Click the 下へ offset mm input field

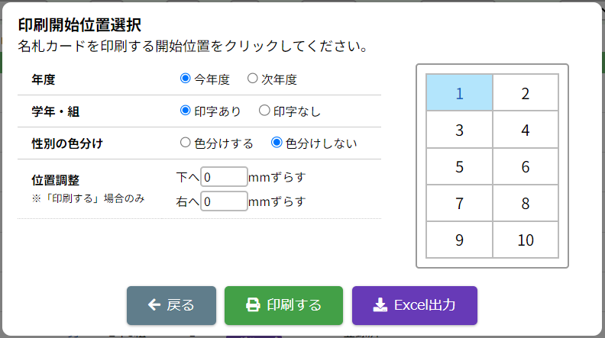pyautogui.click(x=224, y=177)
